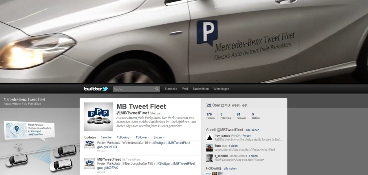Image resolution: width=368 pixels, height=175 pixels.
Task: Click the 'Autos twittern freie Parkplätze' subtitle on the left
Action: coord(22,104)
